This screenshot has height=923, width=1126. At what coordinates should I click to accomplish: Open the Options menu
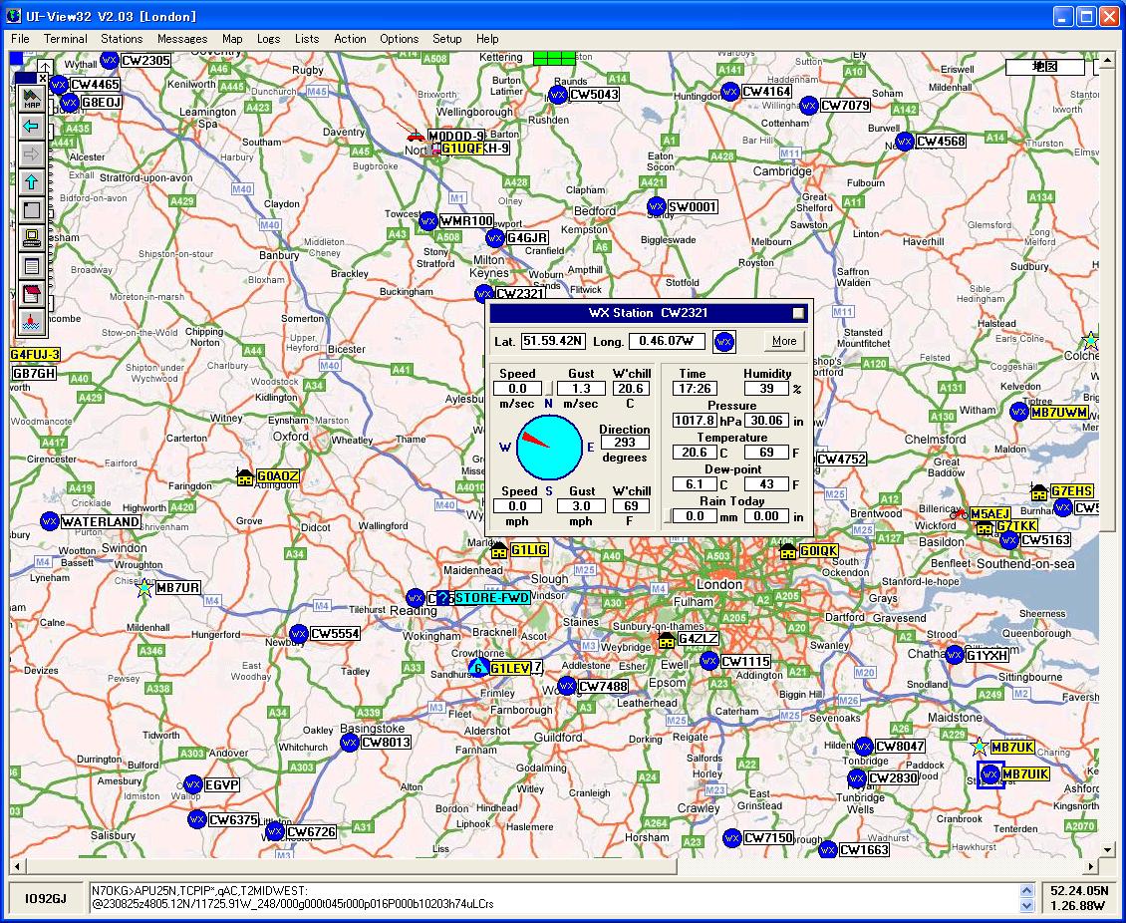pyautogui.click(x=400, y=39)
